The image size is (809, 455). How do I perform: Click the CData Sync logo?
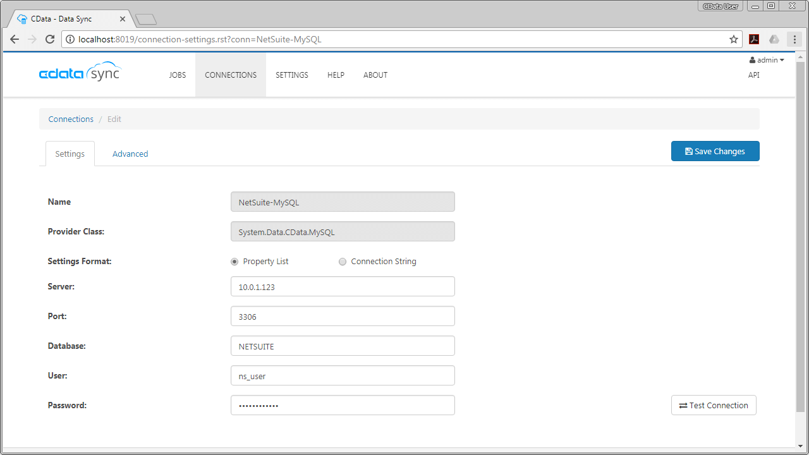click(80, 73)
